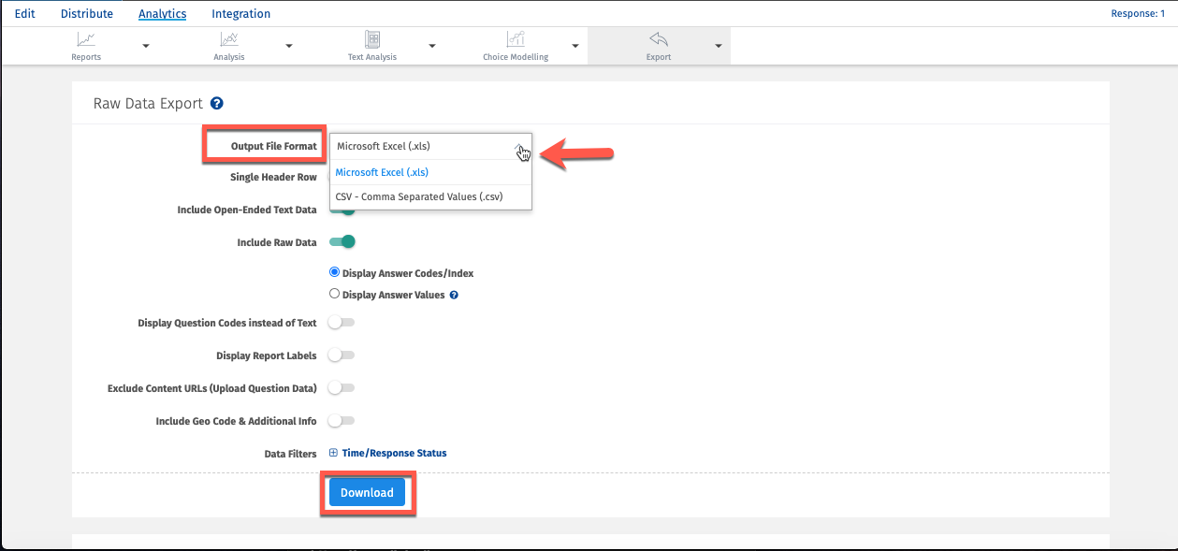
Task: Toggle Display Question Codes instead of Text
Action: pyautogui.click(x=342, y=323)
